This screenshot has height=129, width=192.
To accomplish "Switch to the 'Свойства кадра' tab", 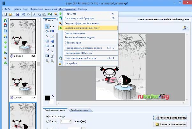I will tap(79, 110).
